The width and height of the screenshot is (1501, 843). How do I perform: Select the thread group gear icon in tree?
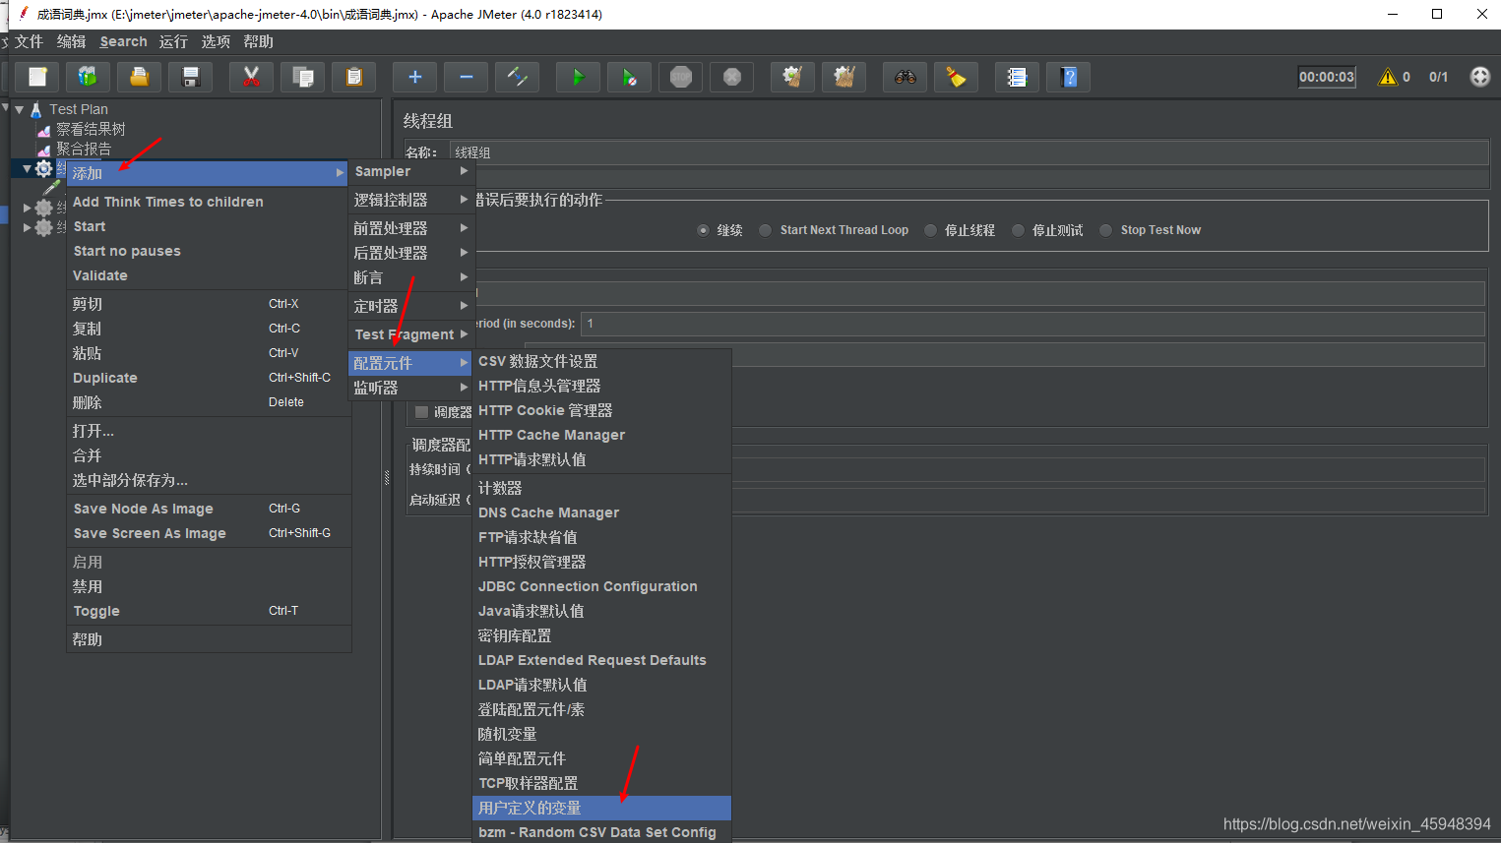point(44,169)
